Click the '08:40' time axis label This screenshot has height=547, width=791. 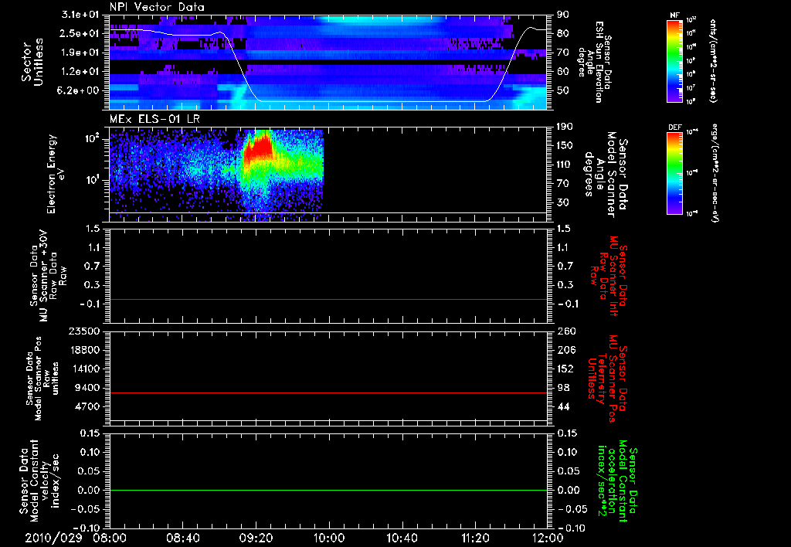(x=183, y=538)
